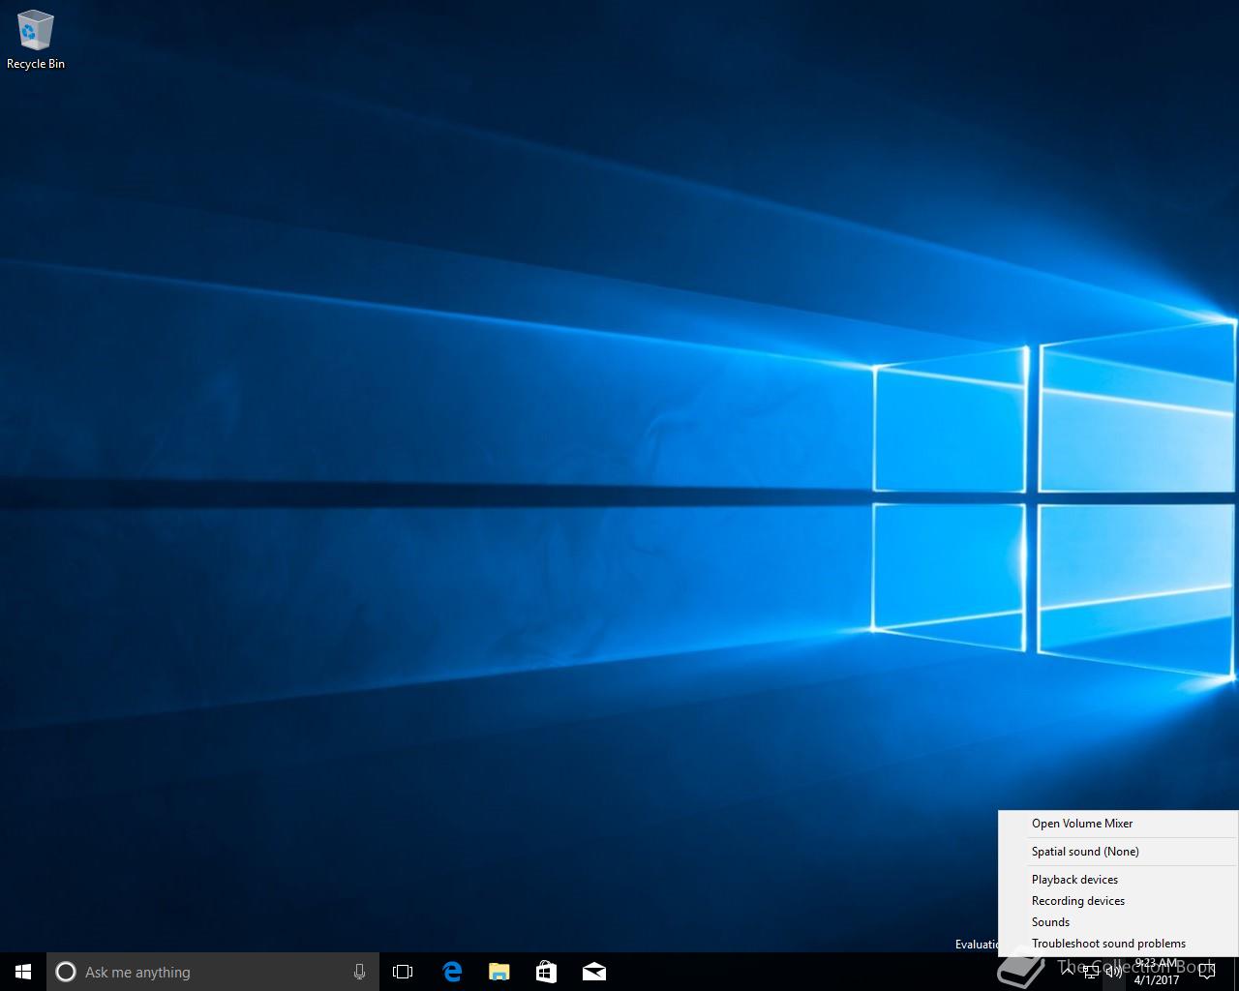Click the Cortana microphone icon

tap(359, 972)
